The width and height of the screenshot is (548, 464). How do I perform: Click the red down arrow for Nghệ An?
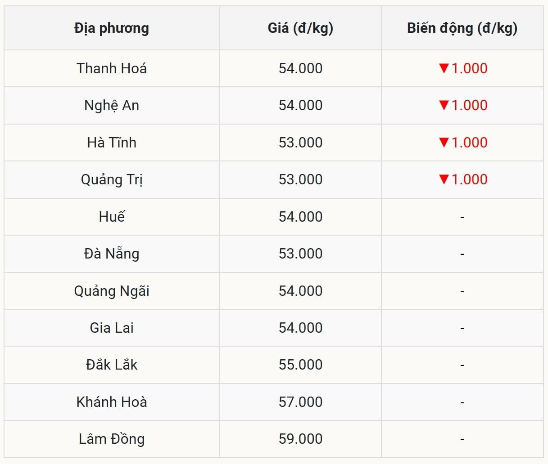(444, 105)
